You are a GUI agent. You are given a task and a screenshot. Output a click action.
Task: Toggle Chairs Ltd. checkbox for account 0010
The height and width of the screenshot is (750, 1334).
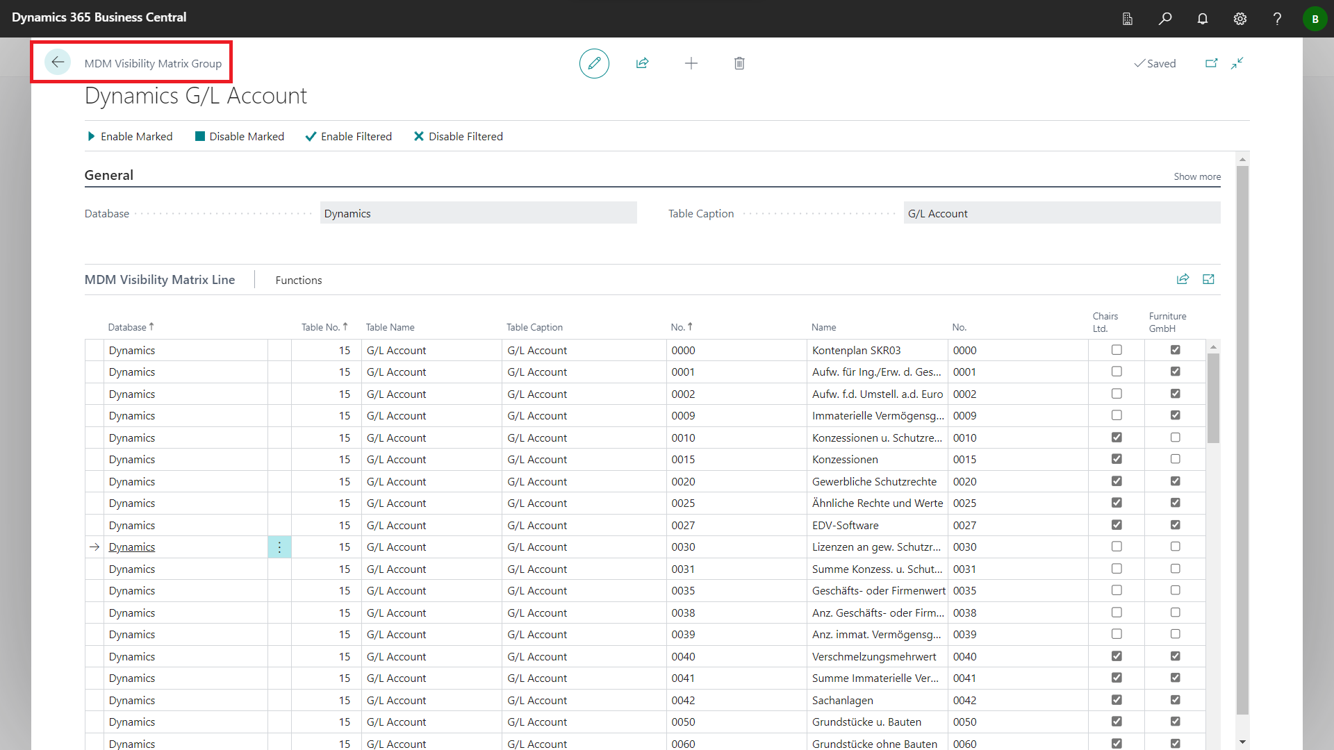click(x=1117, y=437)
